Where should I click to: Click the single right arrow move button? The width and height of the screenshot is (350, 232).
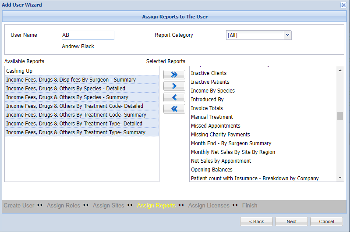coord(174,86)
